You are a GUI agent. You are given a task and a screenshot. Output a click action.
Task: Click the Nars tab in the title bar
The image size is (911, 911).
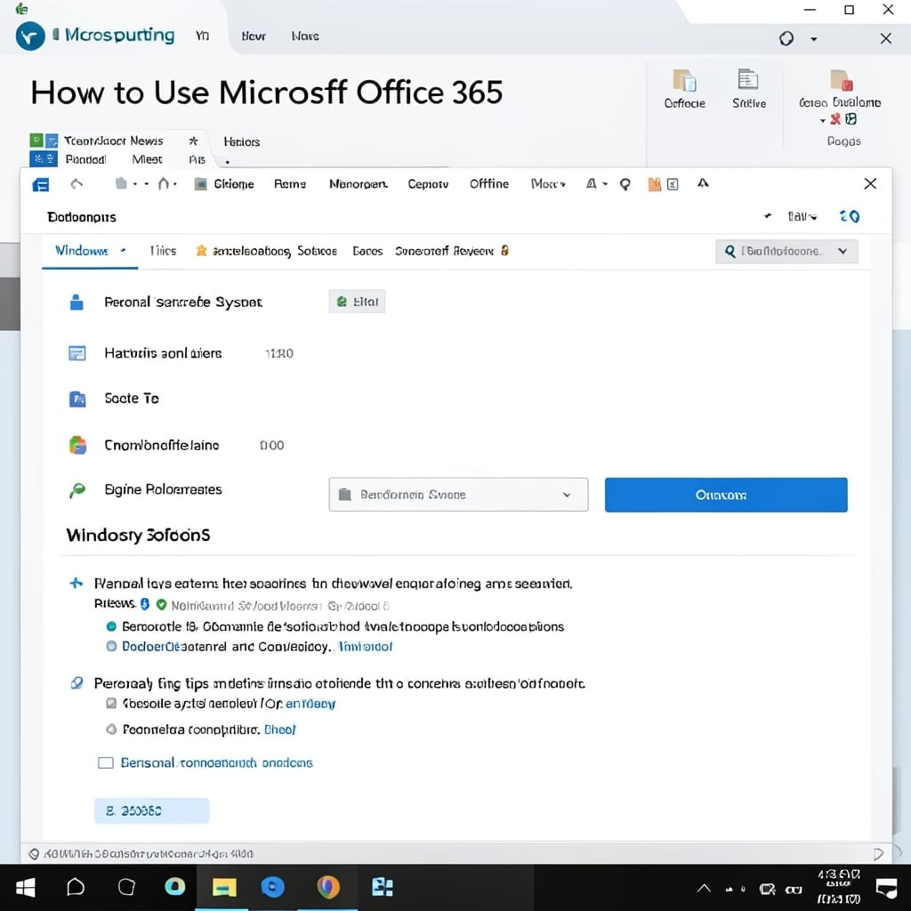[304, 36]
